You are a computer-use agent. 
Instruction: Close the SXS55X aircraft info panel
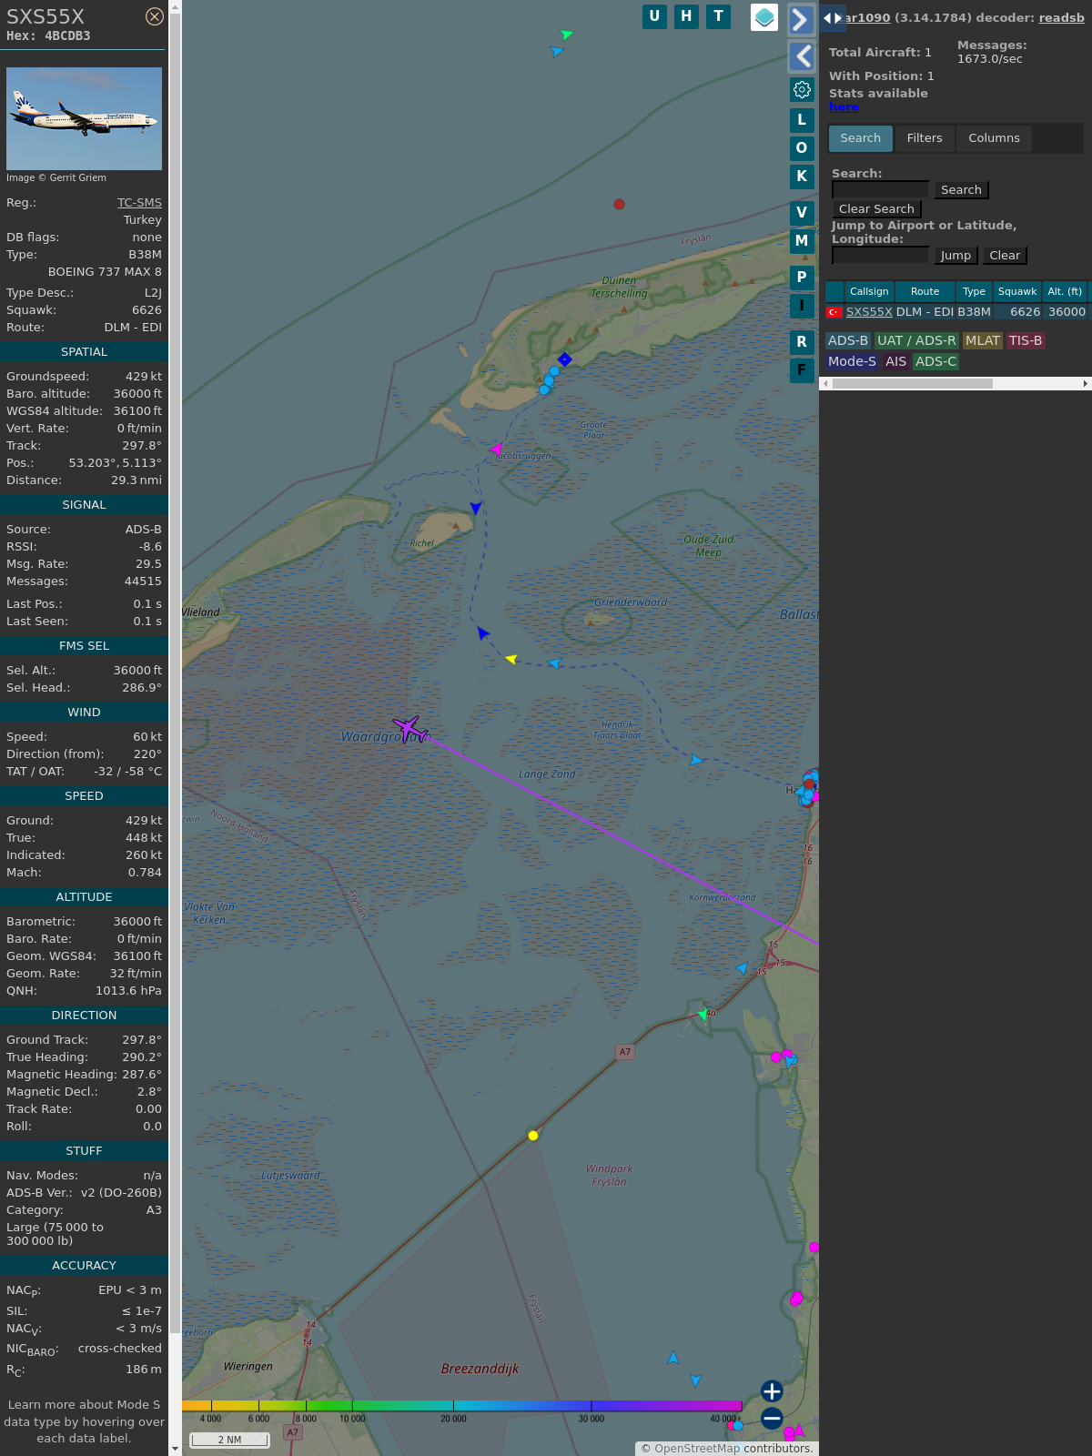pyautogui.click(x=155, y=16)
